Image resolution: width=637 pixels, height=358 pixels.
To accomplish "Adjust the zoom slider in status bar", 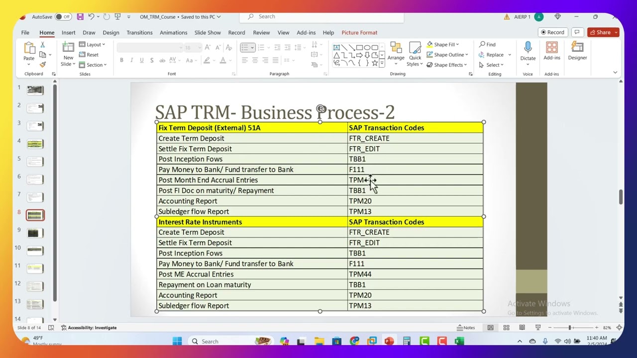I will (x=570, y=328).
